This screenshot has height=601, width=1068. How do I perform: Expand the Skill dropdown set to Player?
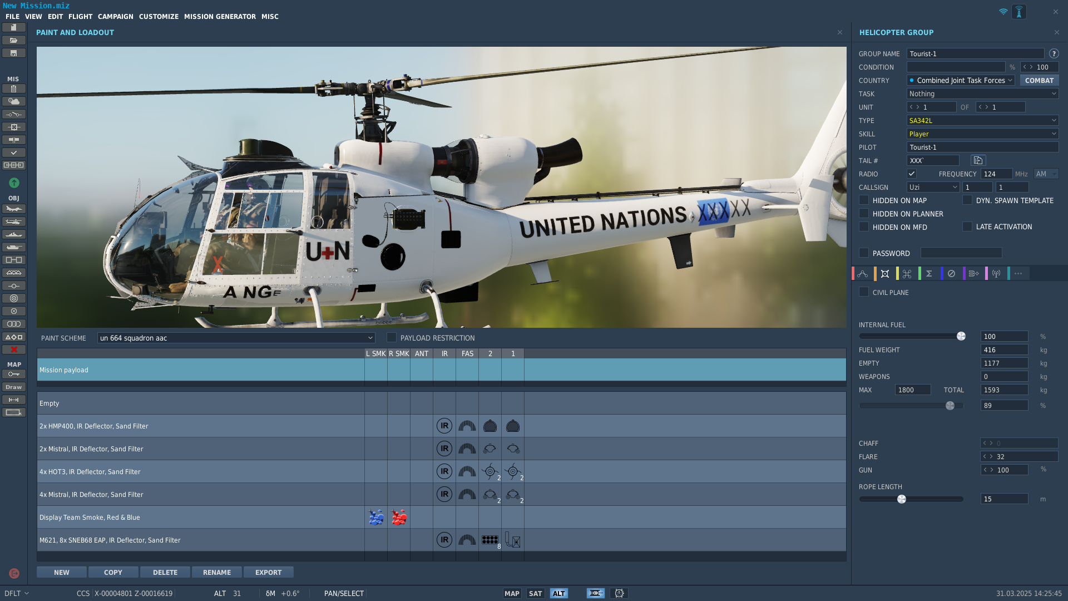coord(982,134)
